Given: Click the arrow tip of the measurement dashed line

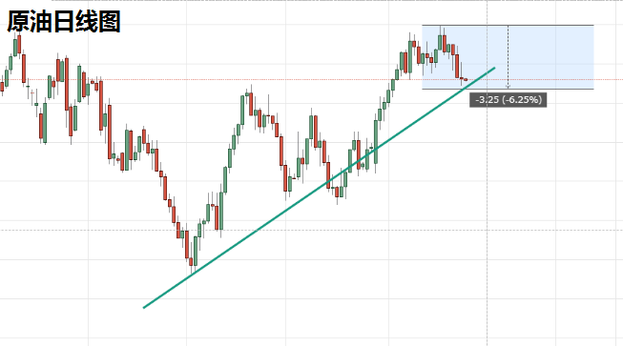Looking at the screenshot, I should pos(508,86).
